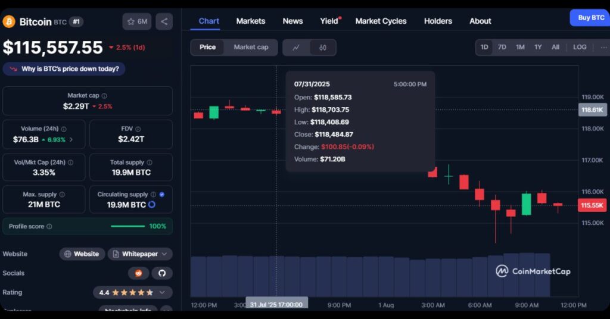Select the Price toggle
Screen dimensions: 610x319
[207, 47]
